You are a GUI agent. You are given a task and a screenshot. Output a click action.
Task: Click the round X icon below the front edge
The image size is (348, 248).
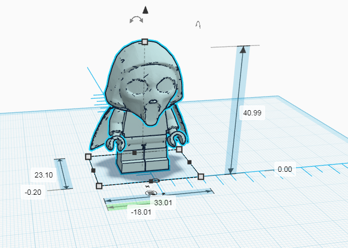click(147, 186)
